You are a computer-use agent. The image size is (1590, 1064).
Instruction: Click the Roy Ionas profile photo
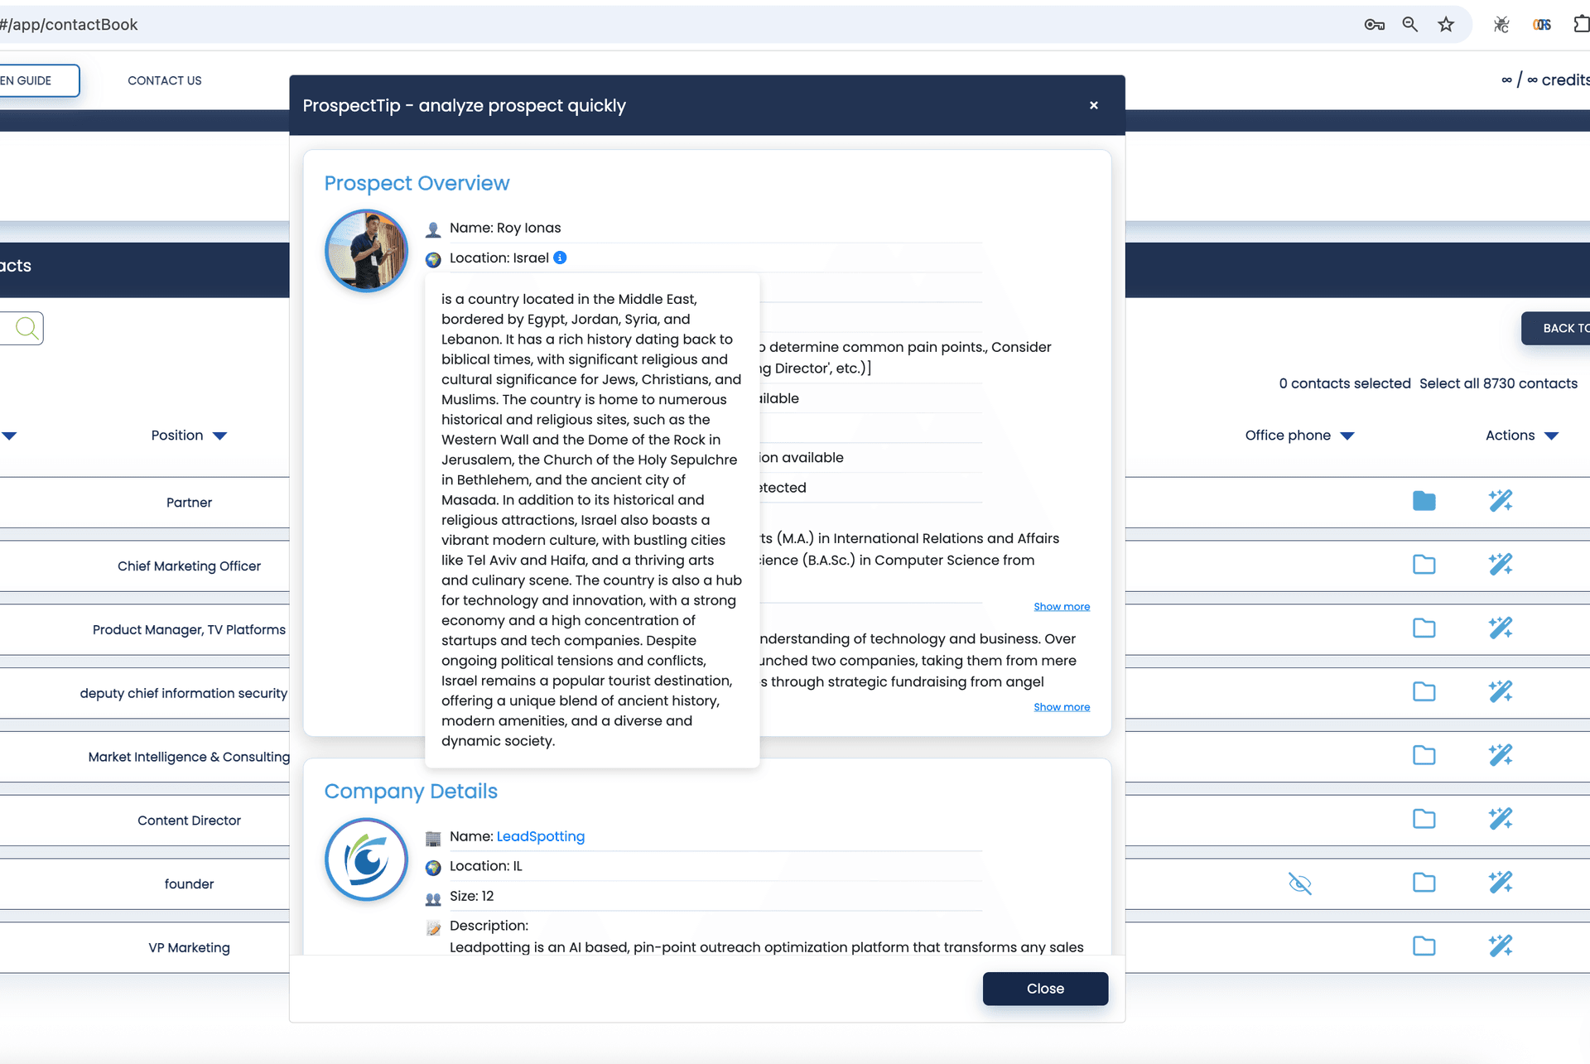click(x=366, y=251)
